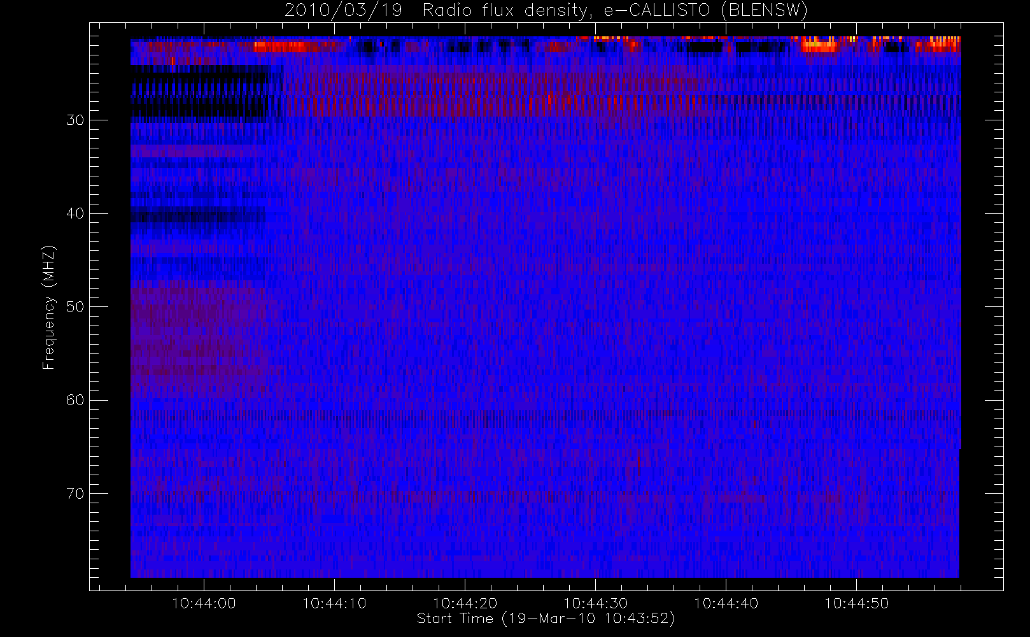This screenshot has width=1030, height=637.
Task: Click the 10:44:00 time tick label
Action: 204,603
